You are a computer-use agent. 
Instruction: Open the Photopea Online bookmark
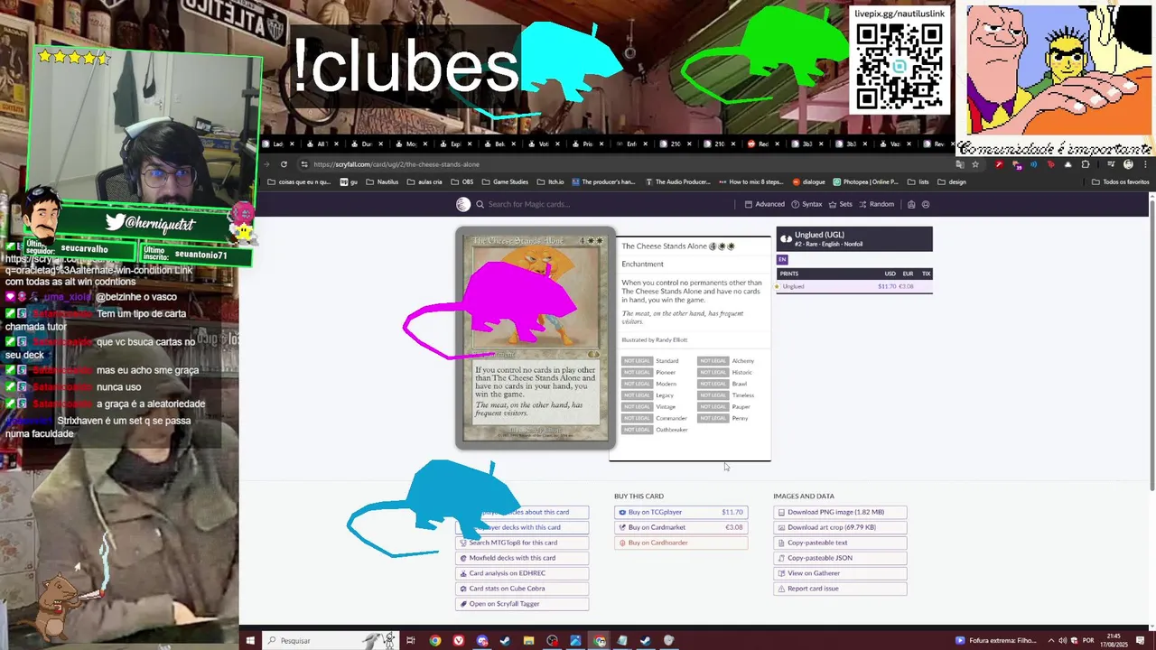(x=865, y=181)
